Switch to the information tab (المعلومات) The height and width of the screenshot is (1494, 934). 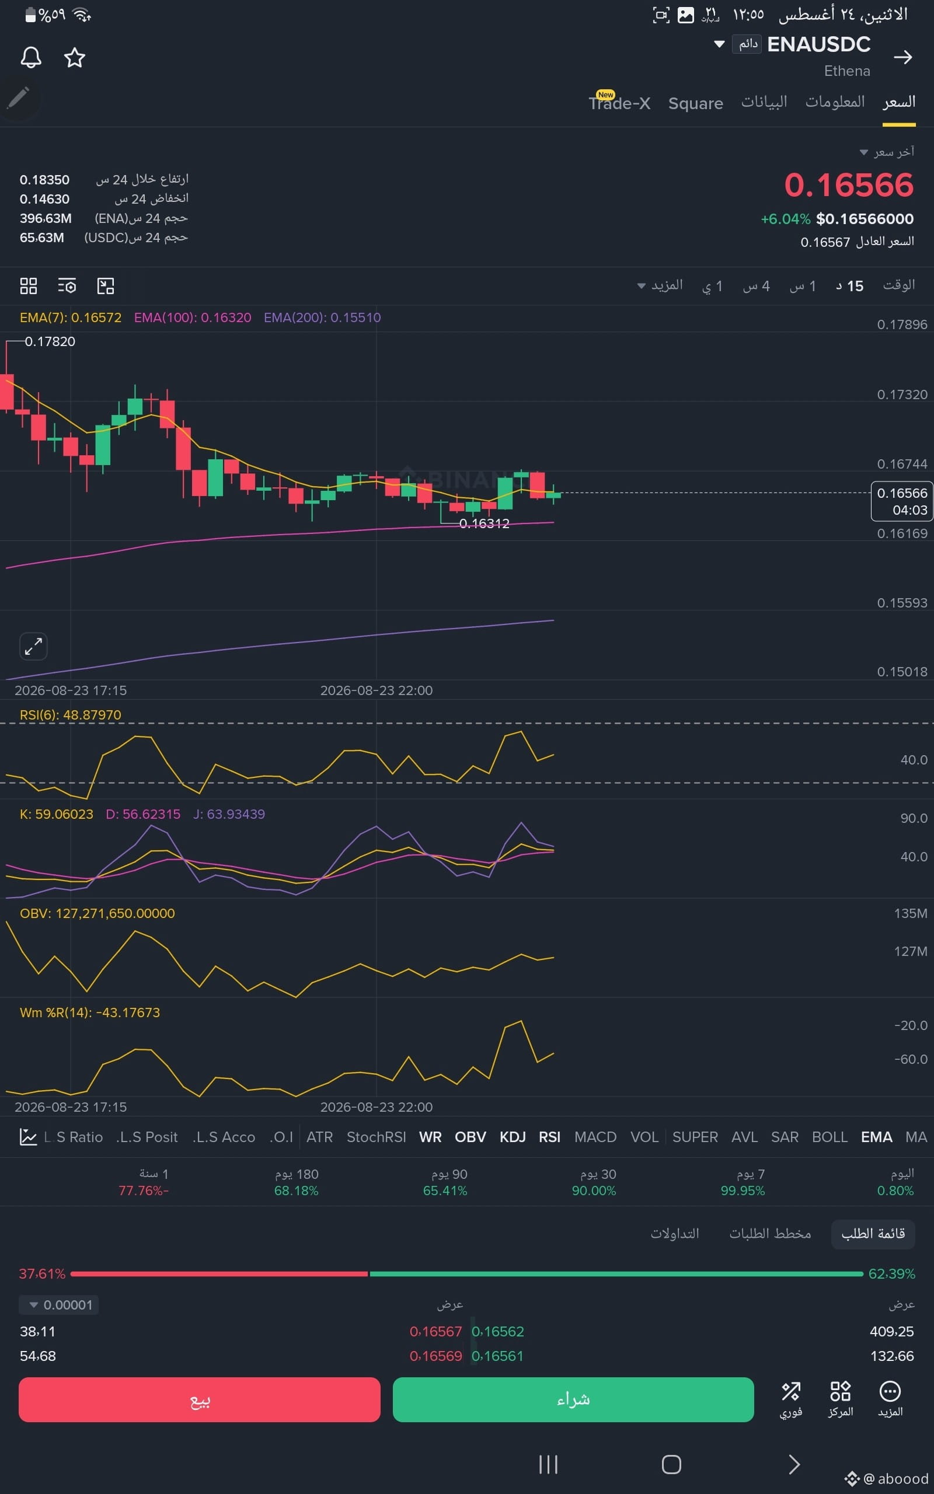835,103
